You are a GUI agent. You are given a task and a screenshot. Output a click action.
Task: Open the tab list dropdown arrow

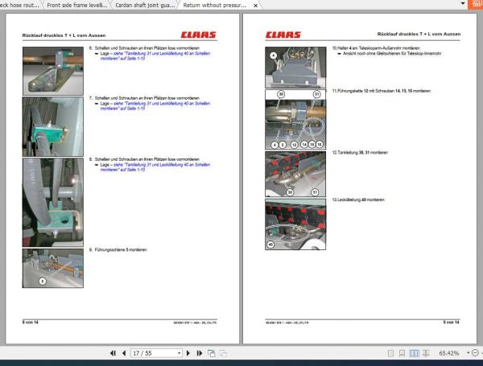coord(463,3)
